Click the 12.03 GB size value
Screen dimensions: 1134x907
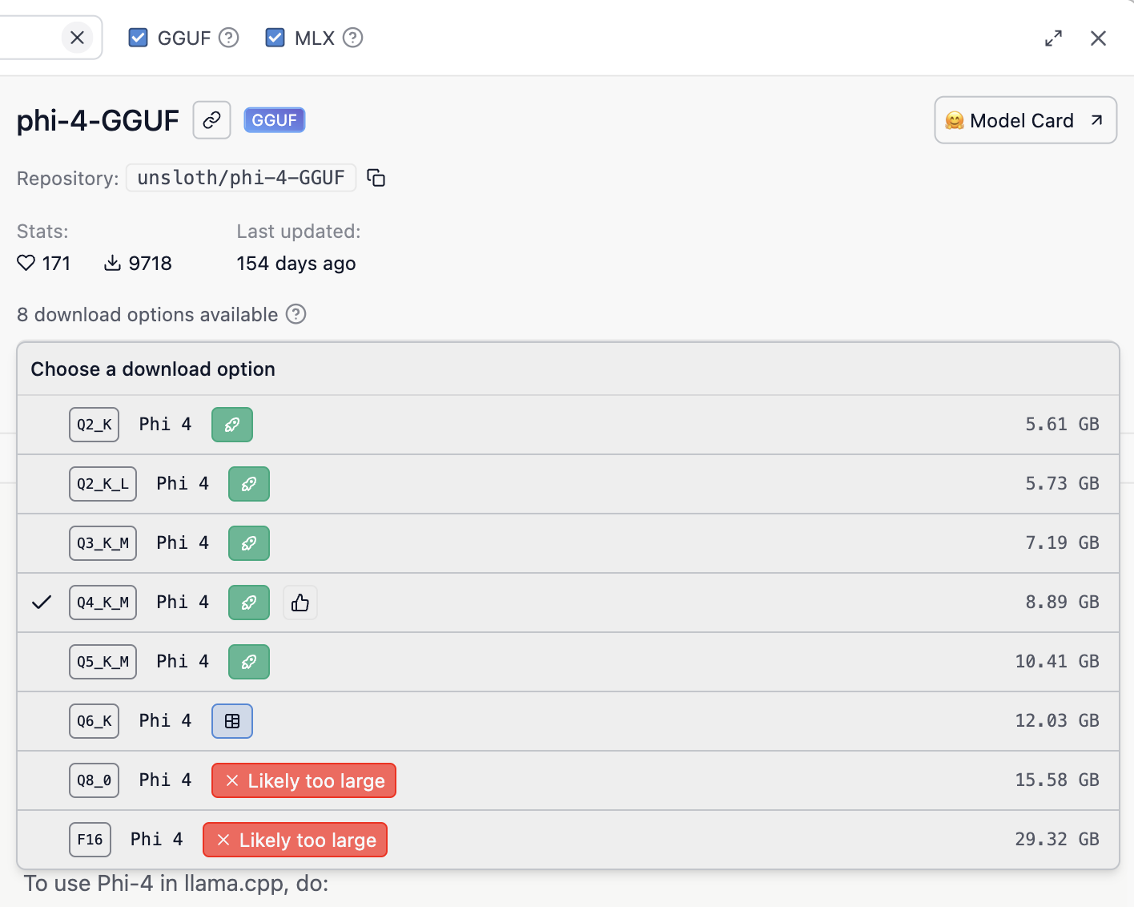pos(1057,721)
